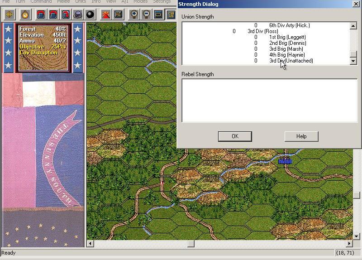Click the stopwatch timer toolbar icon
The image size is (362, 260).
[x=25, y=14]
